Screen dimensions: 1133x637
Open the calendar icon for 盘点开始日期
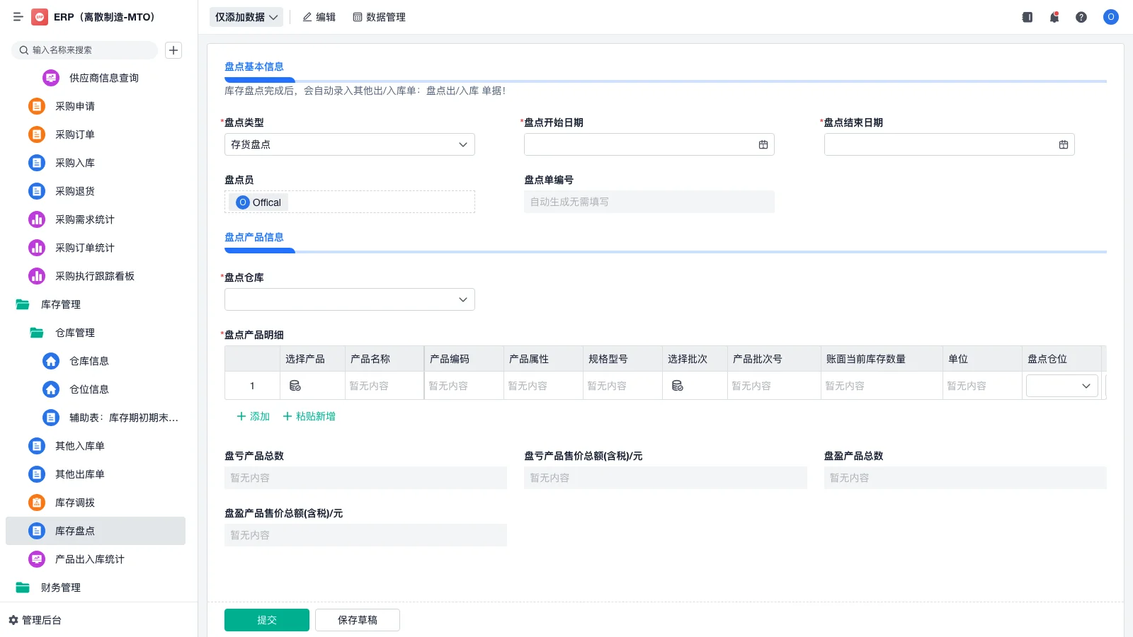[x=763, y=144]
